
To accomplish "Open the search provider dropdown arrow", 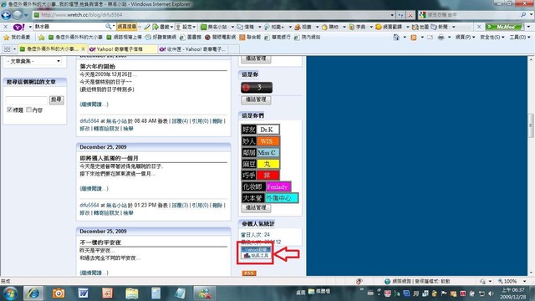I will [531, 15].
